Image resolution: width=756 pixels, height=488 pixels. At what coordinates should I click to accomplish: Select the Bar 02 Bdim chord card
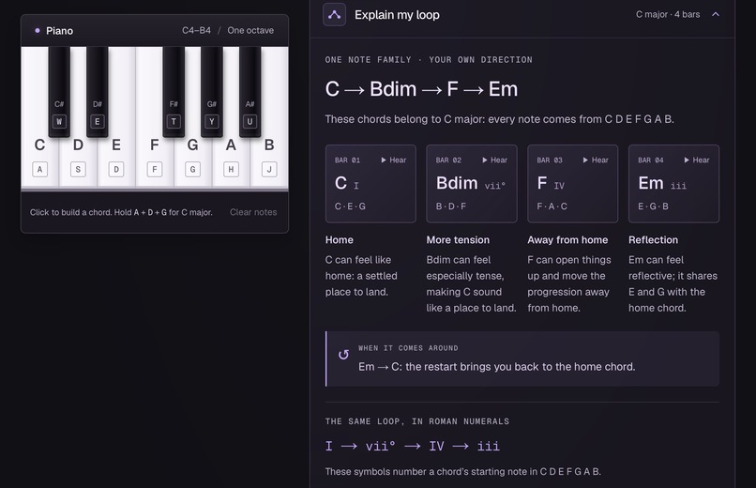click(x=472, y=184)
